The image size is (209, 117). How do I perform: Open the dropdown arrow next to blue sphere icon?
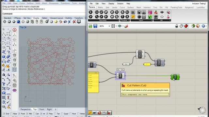[x=206, y=26]
